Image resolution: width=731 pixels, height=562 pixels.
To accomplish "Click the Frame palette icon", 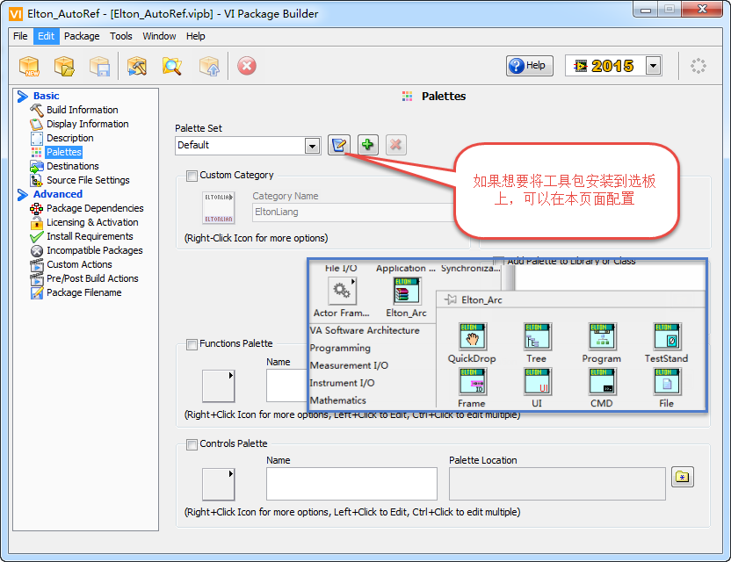I will (473, 381).
